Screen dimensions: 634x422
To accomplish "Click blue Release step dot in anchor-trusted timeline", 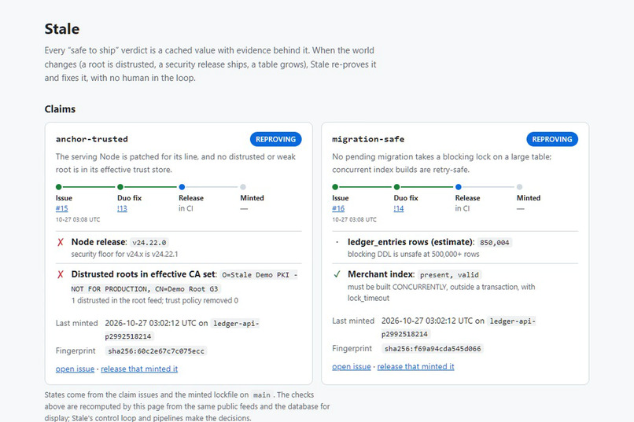I will pyautogui.click(x=182, y=187).
